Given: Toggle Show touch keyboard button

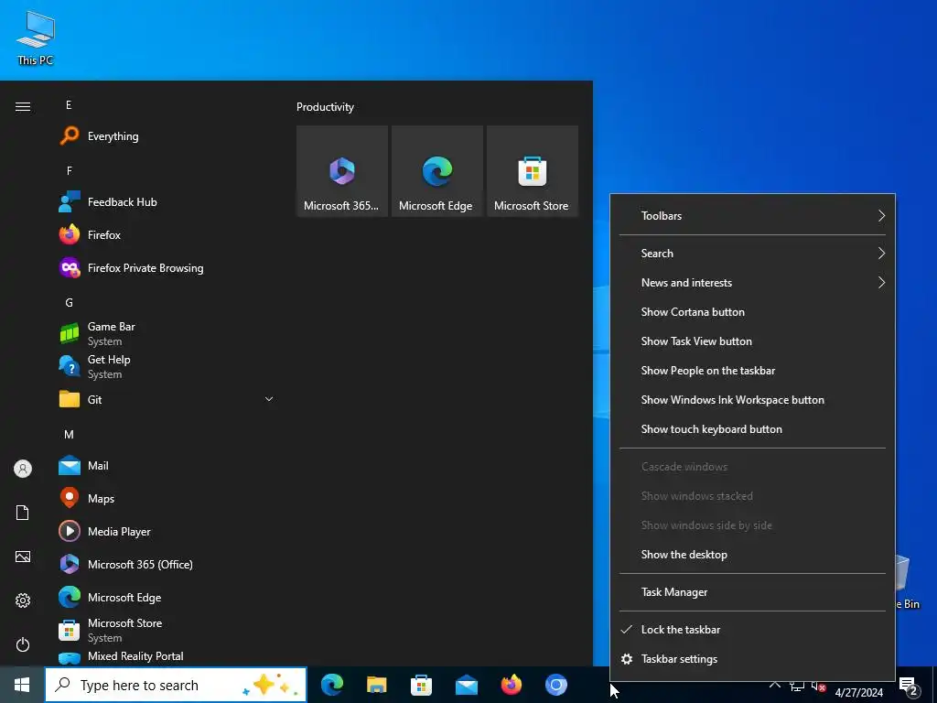Looking at the screenshot, I should [x=752, y=429].
